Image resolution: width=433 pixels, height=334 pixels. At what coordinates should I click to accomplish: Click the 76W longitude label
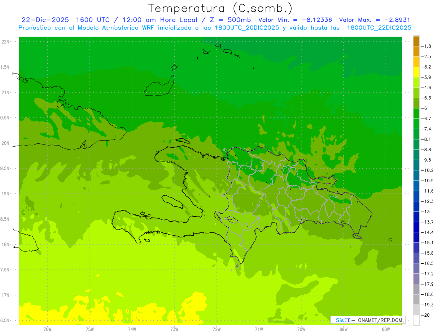click(x=47, y=329)
